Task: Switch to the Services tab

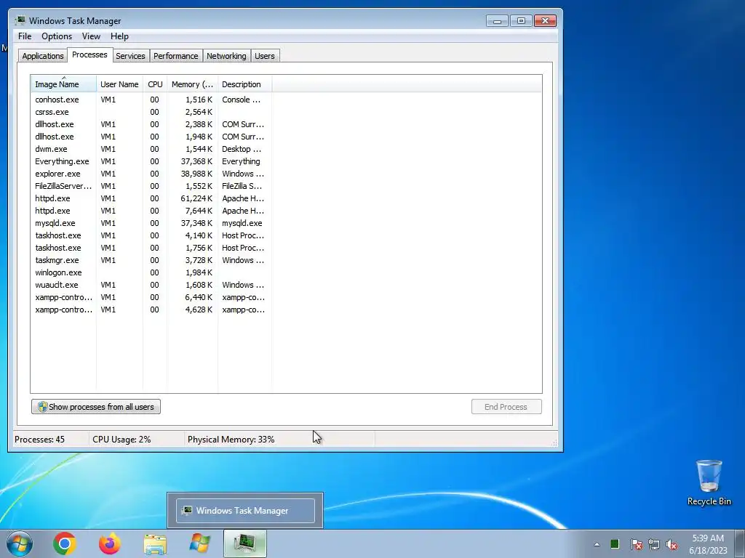Action: click(x=130, y=55)
